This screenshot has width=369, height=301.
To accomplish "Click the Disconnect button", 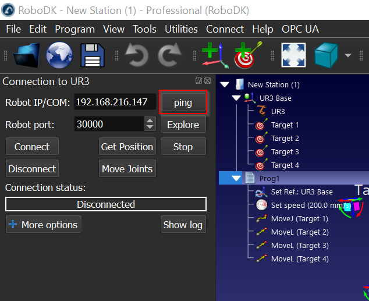I will click(x=32, y=168).
